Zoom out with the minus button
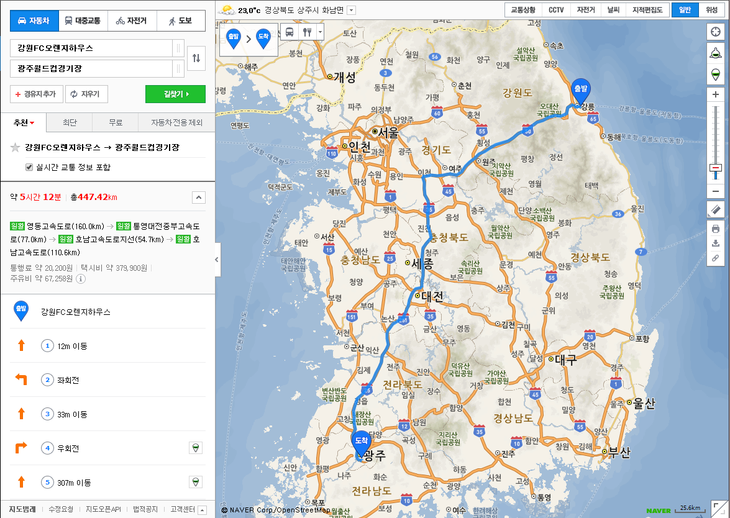Screen dimensions: 730x518 716,191
